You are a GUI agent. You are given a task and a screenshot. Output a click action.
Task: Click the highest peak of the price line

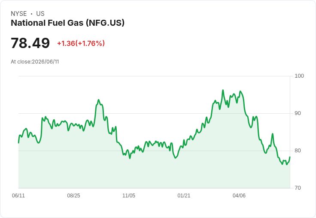(x=223, y=90)
